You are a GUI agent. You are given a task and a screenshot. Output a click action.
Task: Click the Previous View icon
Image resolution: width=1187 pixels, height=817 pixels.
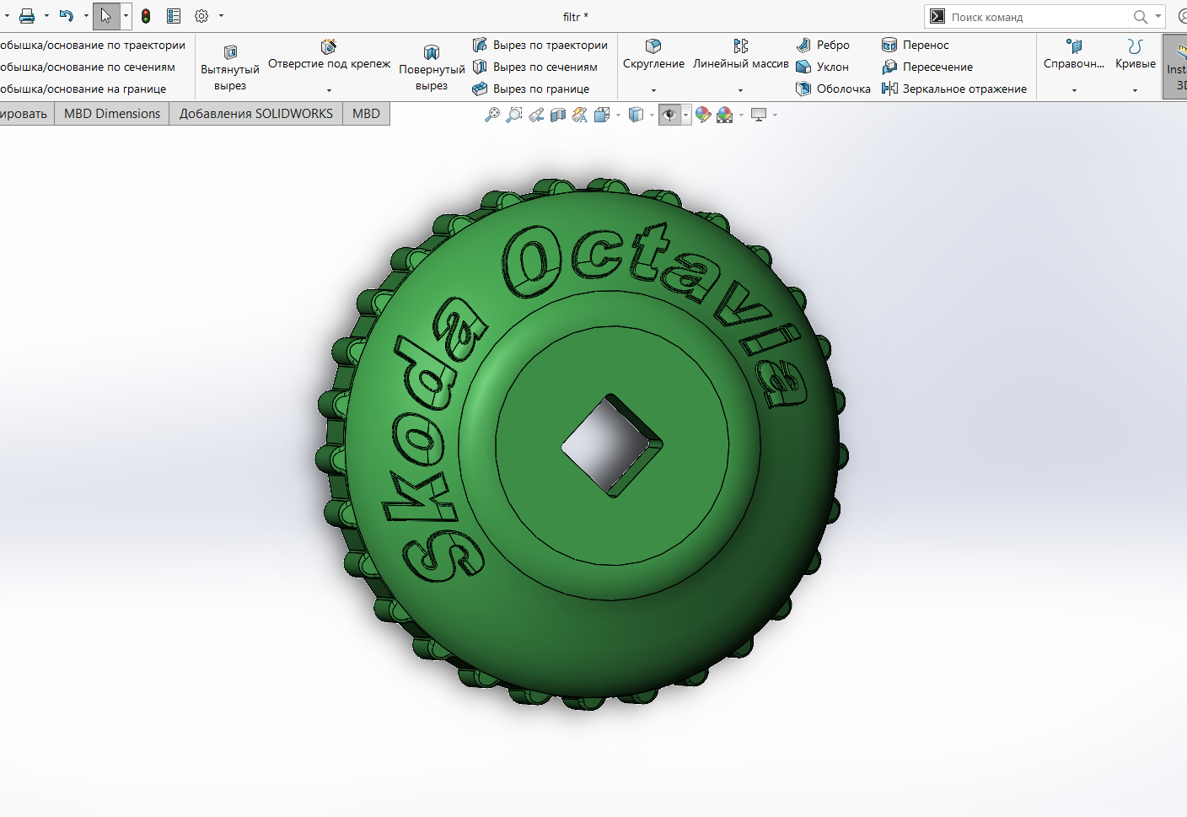536,115
